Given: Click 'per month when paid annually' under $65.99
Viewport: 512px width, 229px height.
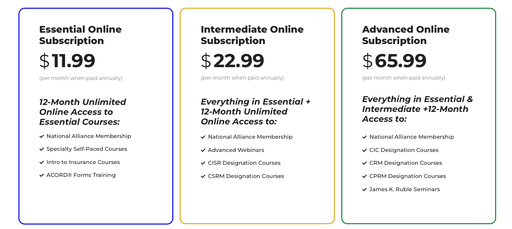Looking at the screenshot, I should point(404,78).
